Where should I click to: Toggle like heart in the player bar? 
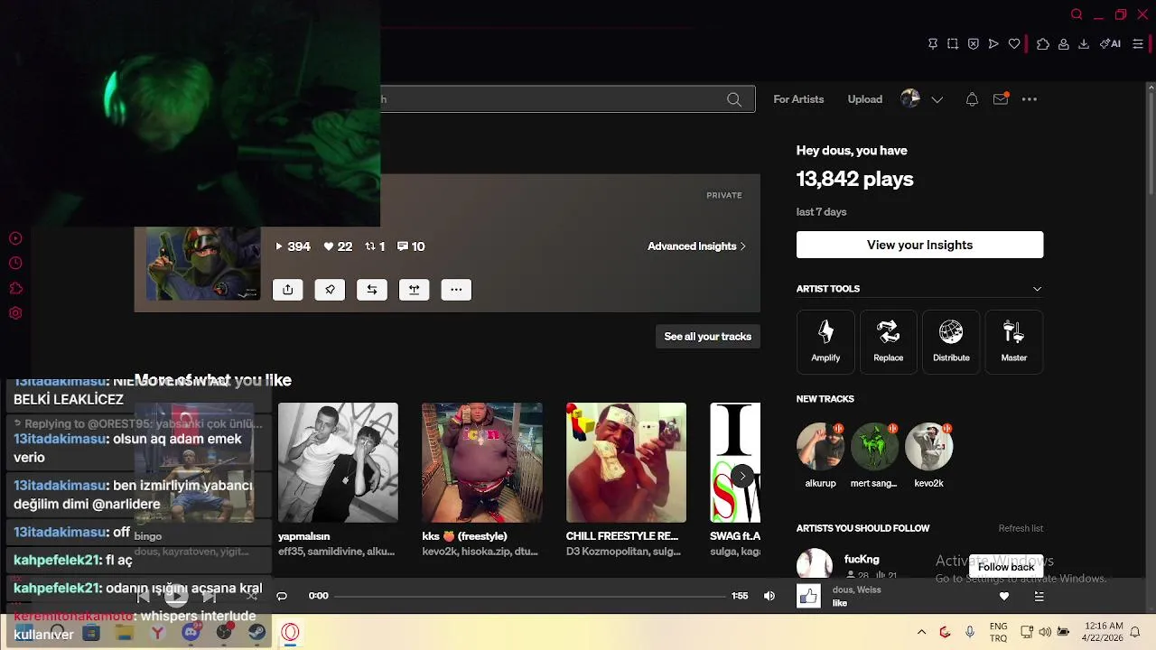pyautogui.click(x=1003, y=596)
